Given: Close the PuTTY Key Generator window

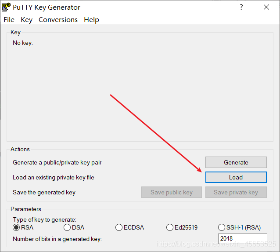Looking at the screenshot, I should coord(266,7).
